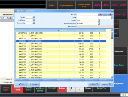Sort by the SOLDE column header
This screenshot has width=128, height=97.
pyautogui.click(x=88, y=30)
